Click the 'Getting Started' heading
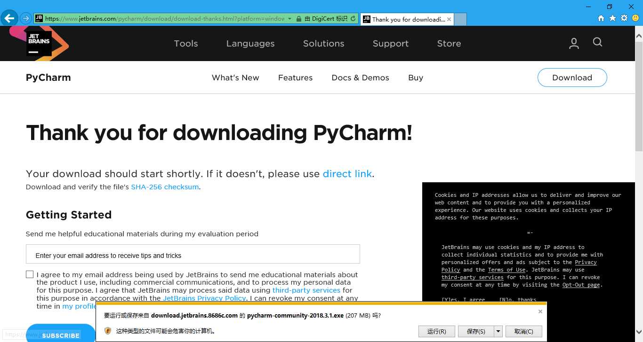 pos(69,215)
